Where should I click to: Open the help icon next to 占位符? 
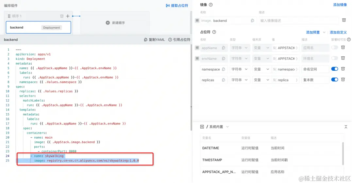click(214, 32)
